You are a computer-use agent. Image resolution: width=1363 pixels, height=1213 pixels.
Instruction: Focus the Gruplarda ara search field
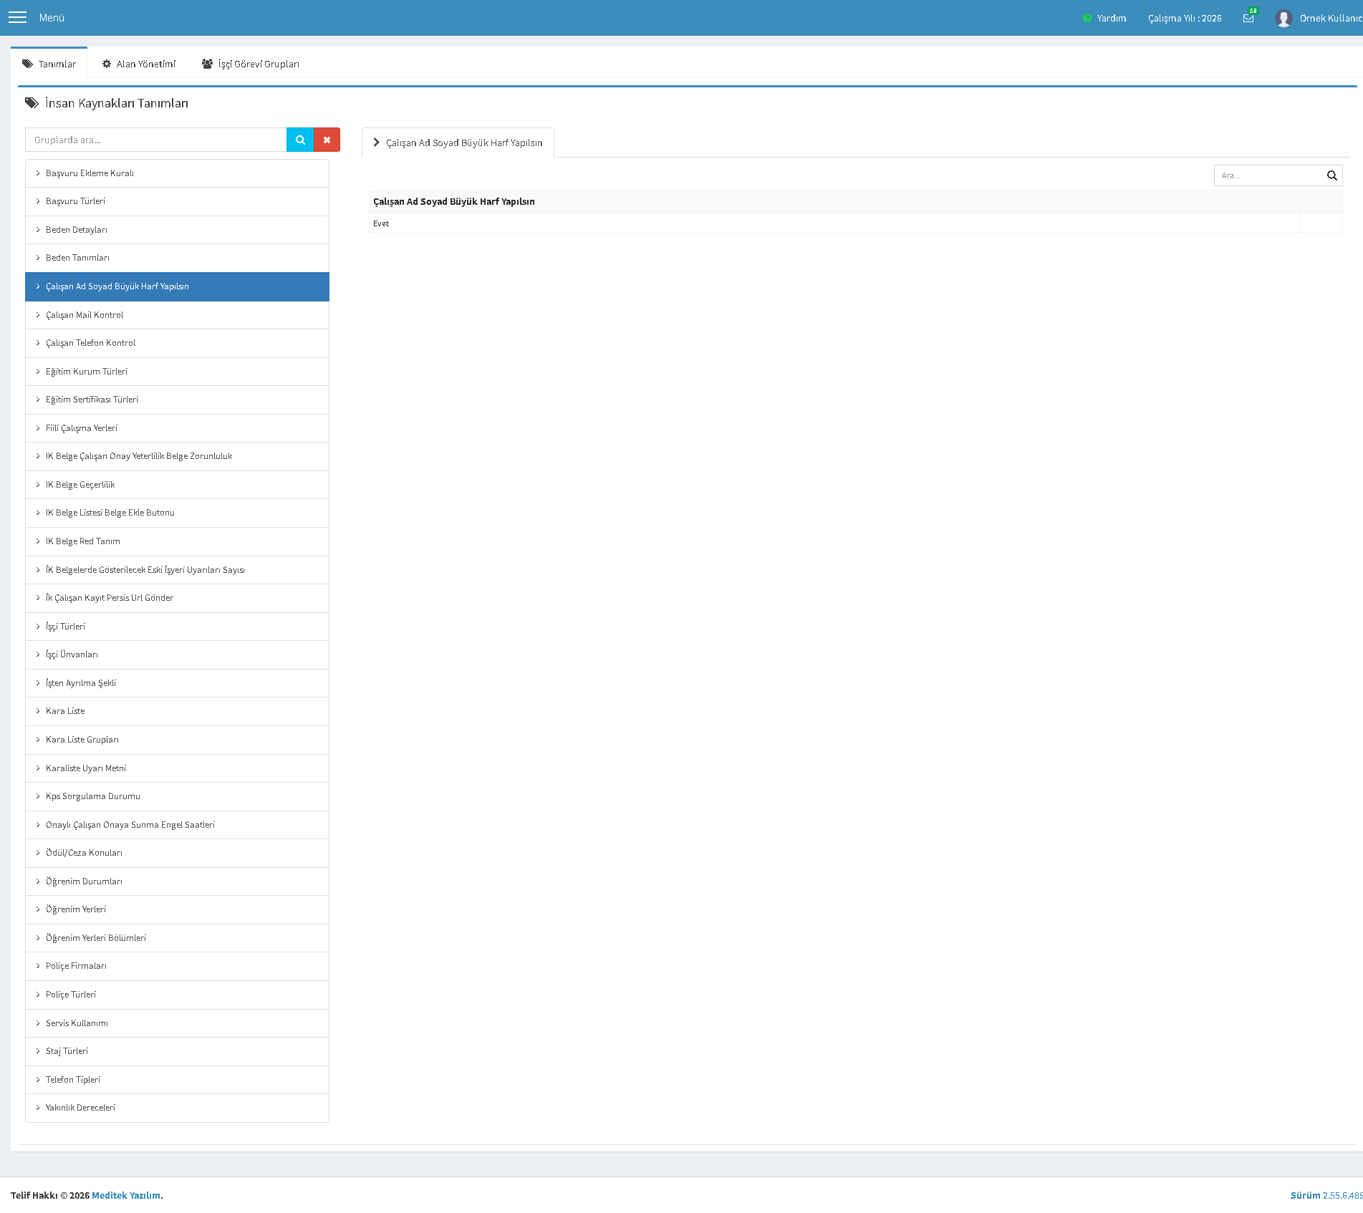click(x=155, y=140)
